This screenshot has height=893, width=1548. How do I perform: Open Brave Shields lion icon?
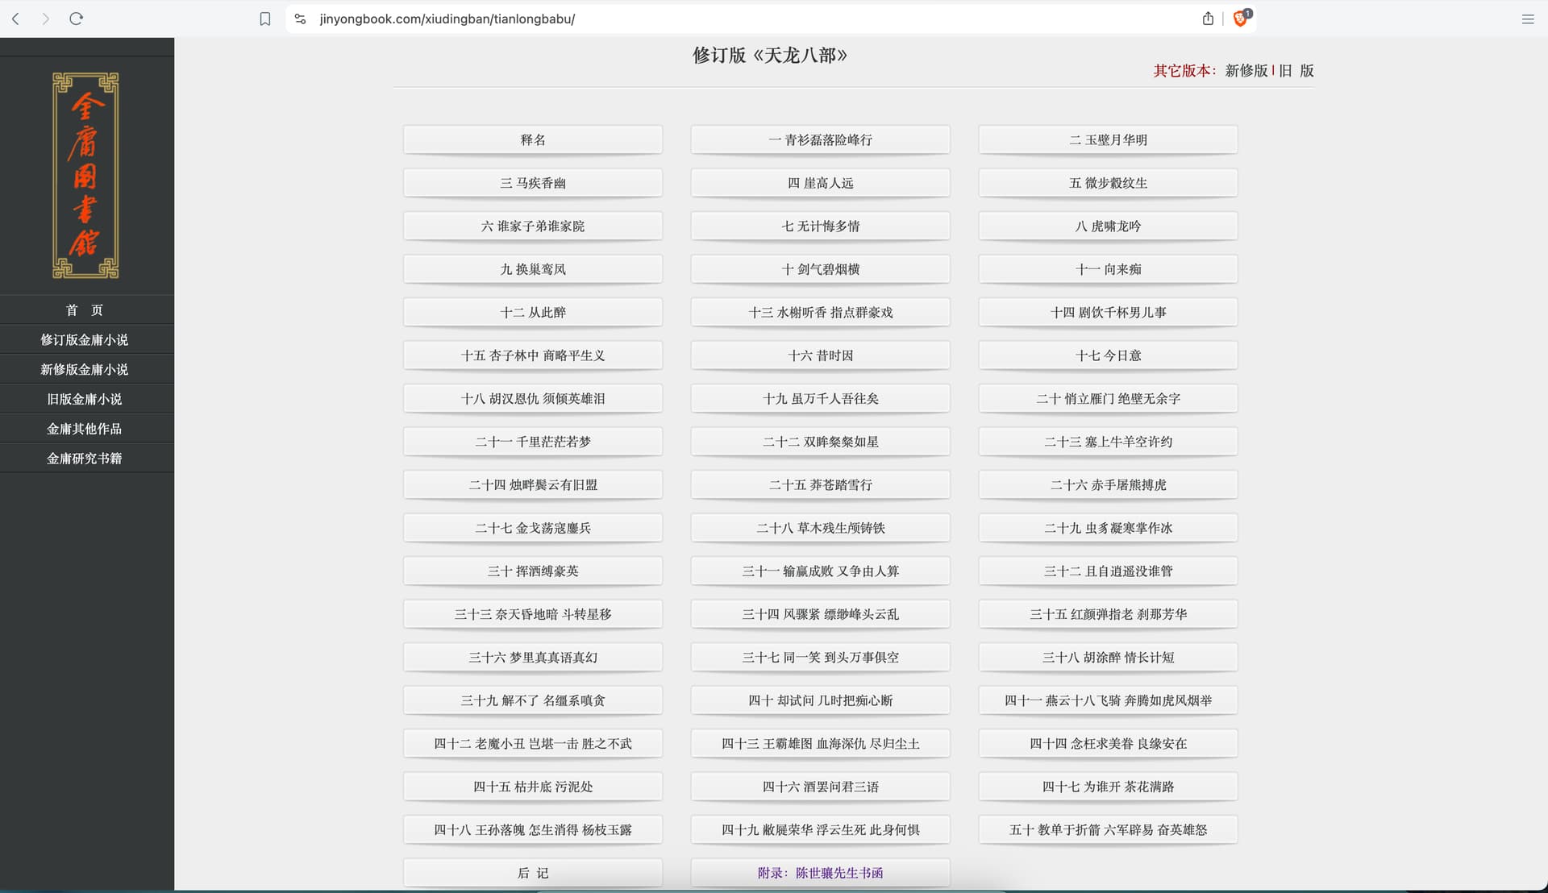[1240, 19]
